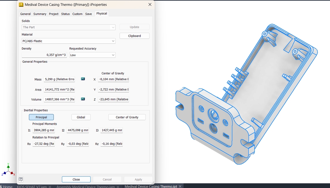
Task: Click the Center of Gravity Z field
Action: click(x=113, y=99)
